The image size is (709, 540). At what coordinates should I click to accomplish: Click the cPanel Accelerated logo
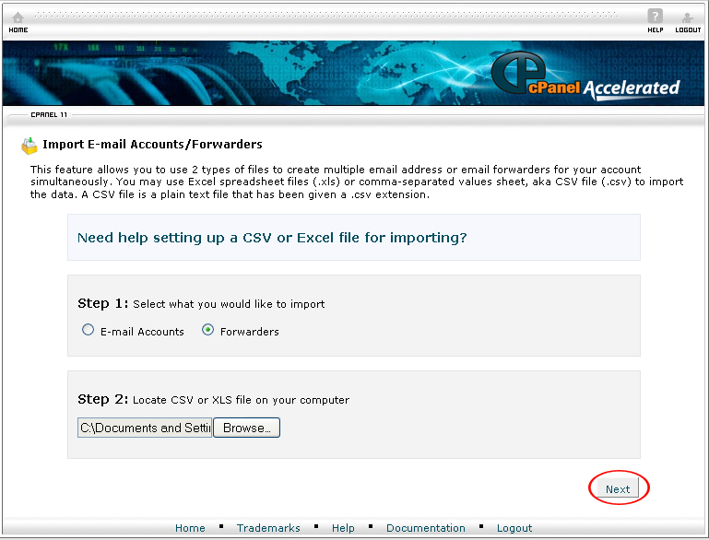pos(585,76)
